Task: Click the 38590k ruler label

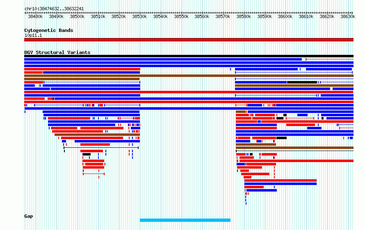Action: point(265,16)
